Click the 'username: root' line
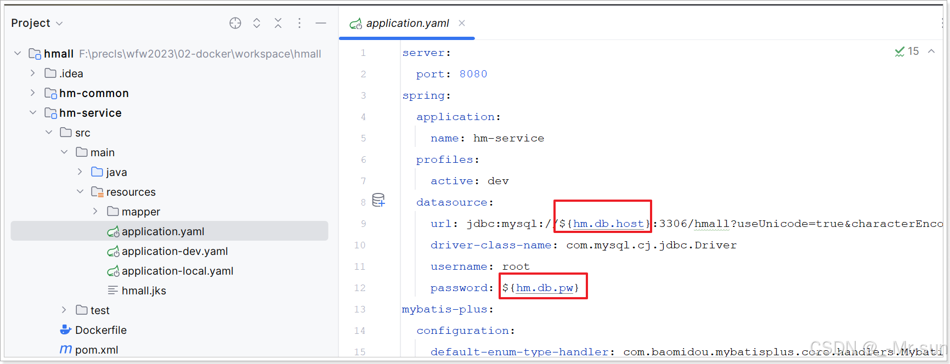The width and height of the screenshot is (950, 364). click(480, 266)
